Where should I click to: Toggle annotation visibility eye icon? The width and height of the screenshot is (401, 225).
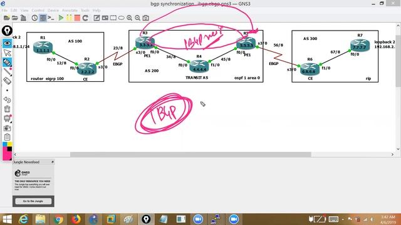tap(7, 43)
